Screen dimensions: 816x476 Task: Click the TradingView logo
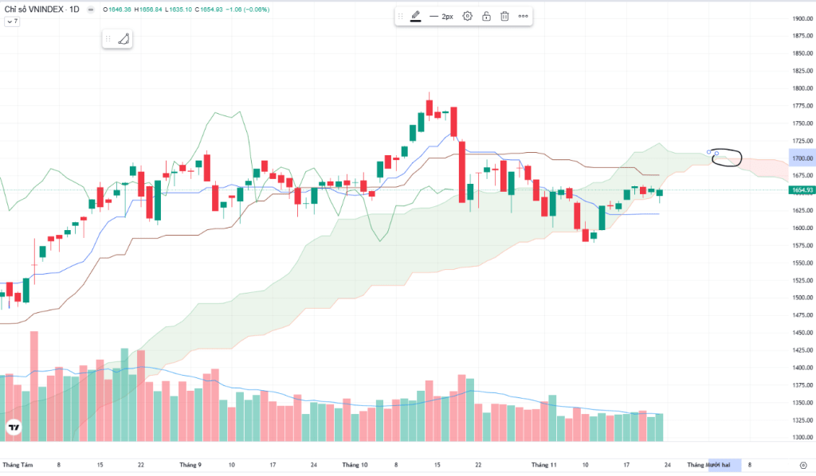pos(13,427)
